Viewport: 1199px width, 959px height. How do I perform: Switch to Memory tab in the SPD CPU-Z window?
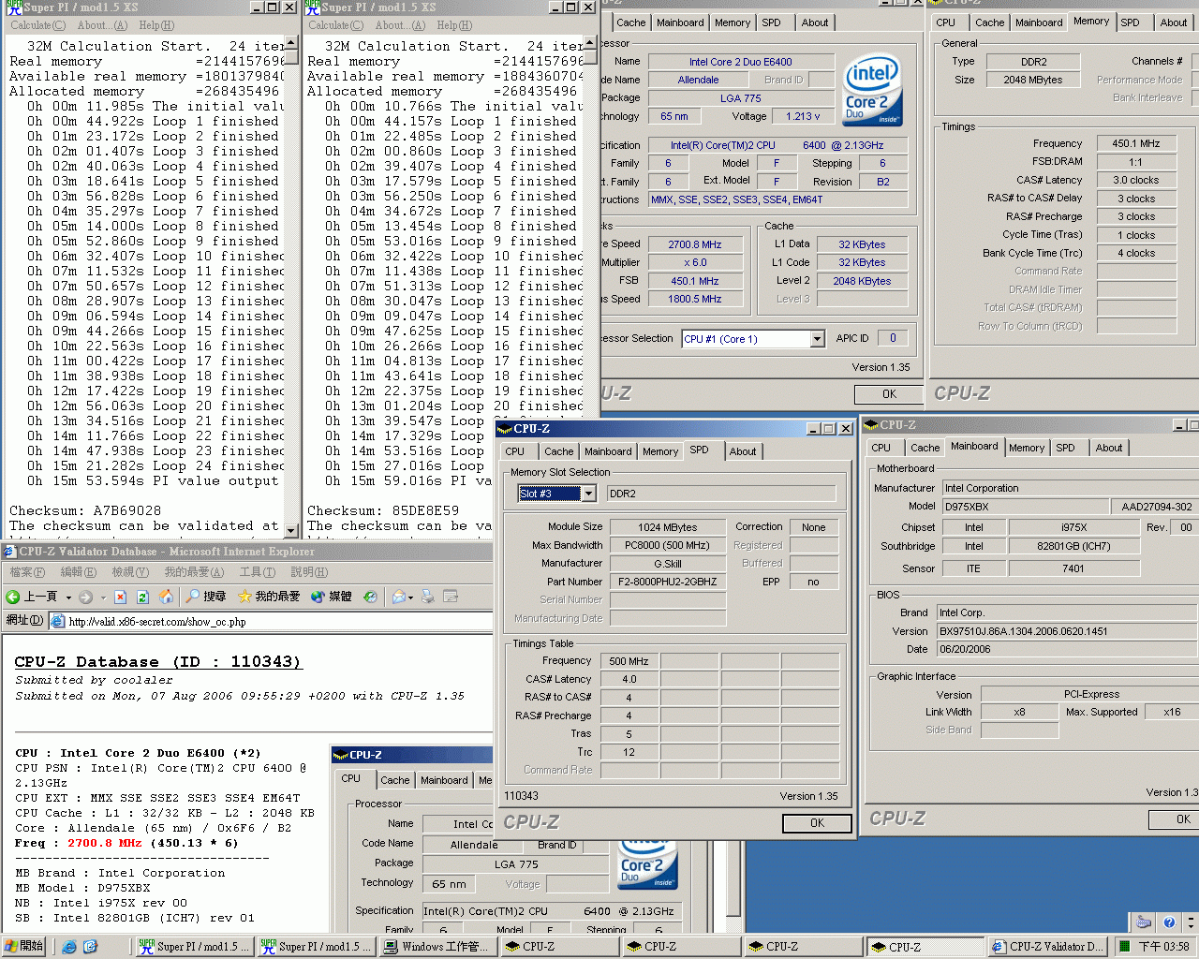[x=660, y=451]
